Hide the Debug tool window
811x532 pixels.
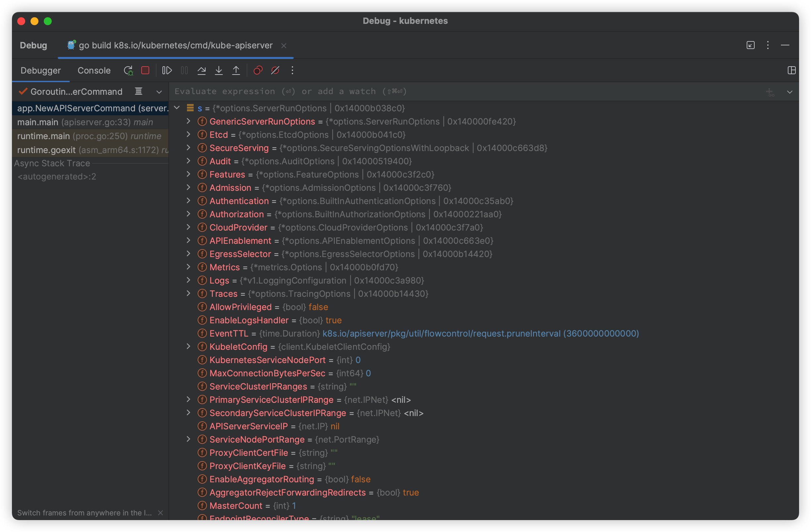(x=785, y=45)
